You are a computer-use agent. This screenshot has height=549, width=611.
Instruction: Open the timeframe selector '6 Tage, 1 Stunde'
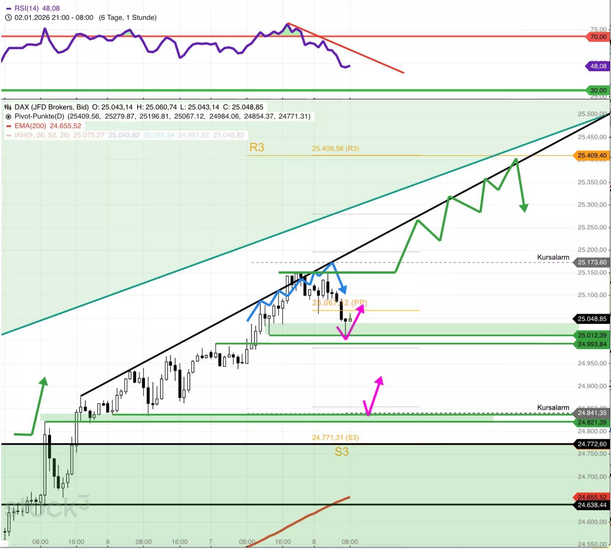coord(128,18)
